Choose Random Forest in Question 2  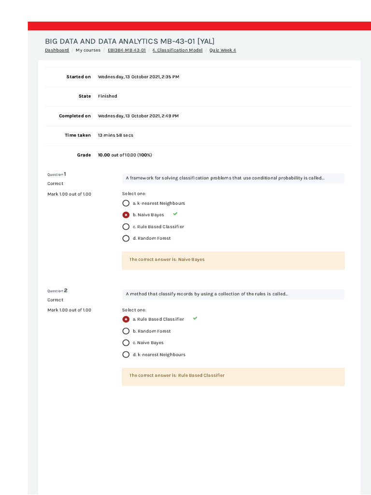(x=126, y=331)
